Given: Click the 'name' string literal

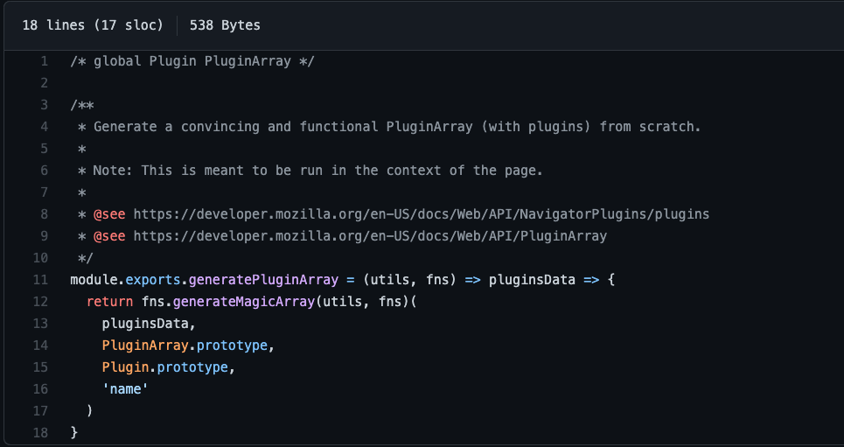Looking at the screenshot, I should coord(125,389).
